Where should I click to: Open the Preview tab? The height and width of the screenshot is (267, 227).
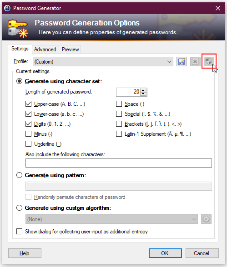pos(70,49)
